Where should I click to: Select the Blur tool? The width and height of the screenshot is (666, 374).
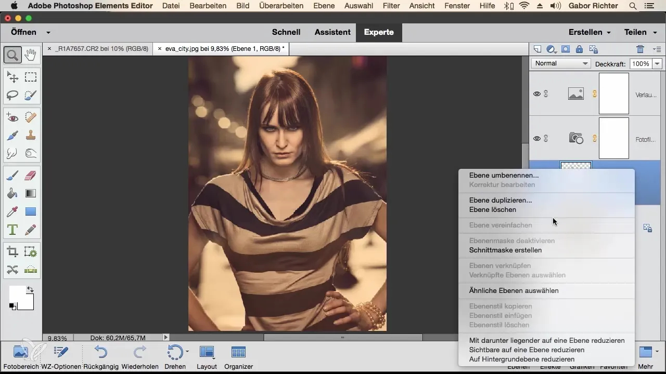click(x=12, y=153)
